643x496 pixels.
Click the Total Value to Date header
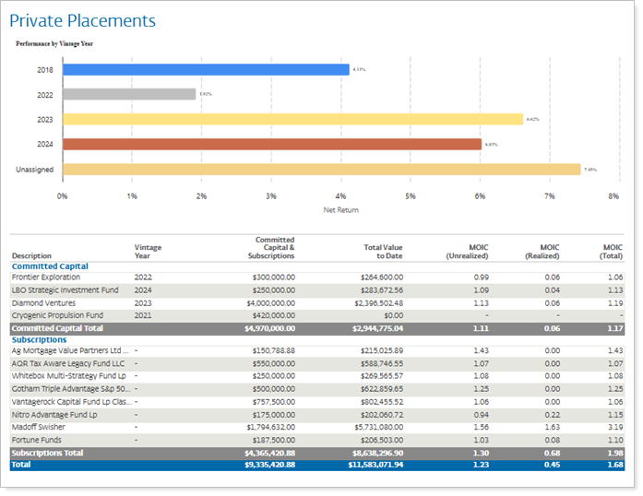[383, 252]
